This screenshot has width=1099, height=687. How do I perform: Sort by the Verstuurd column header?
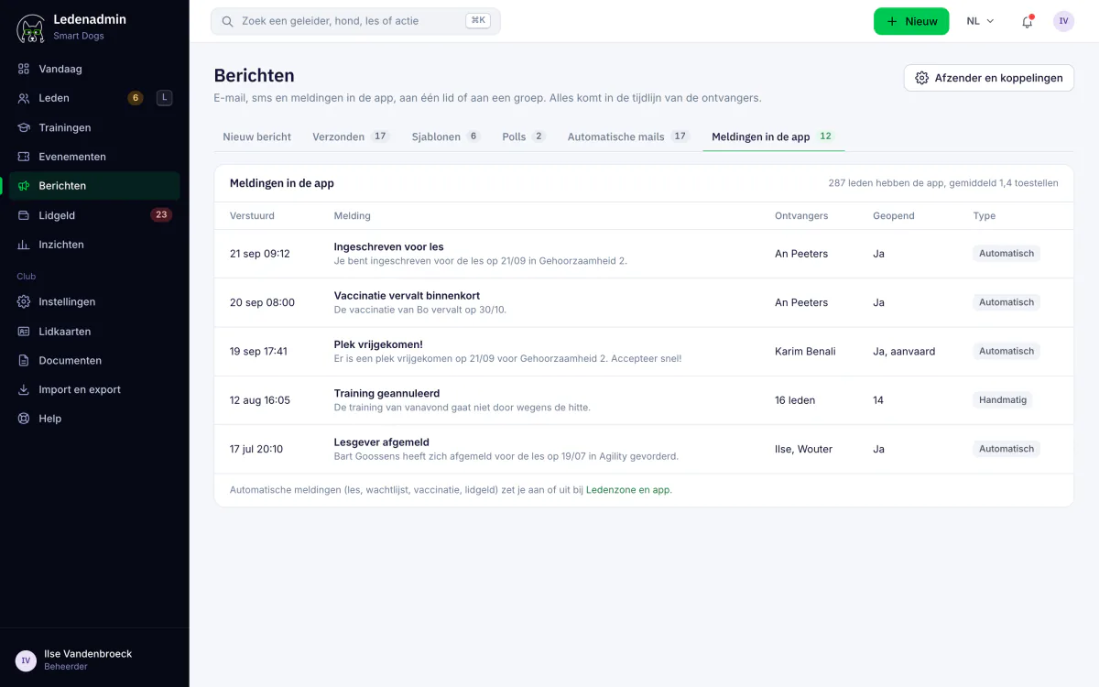(252, 216)
